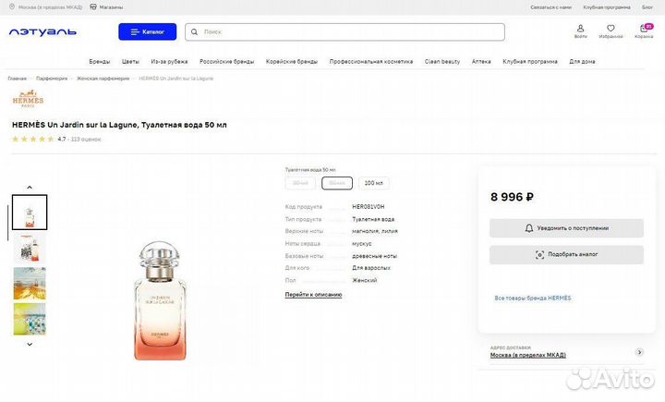Click the Hermès Paris brand logo
Viewport: 665px width, 402px height.
coord(28,100)
